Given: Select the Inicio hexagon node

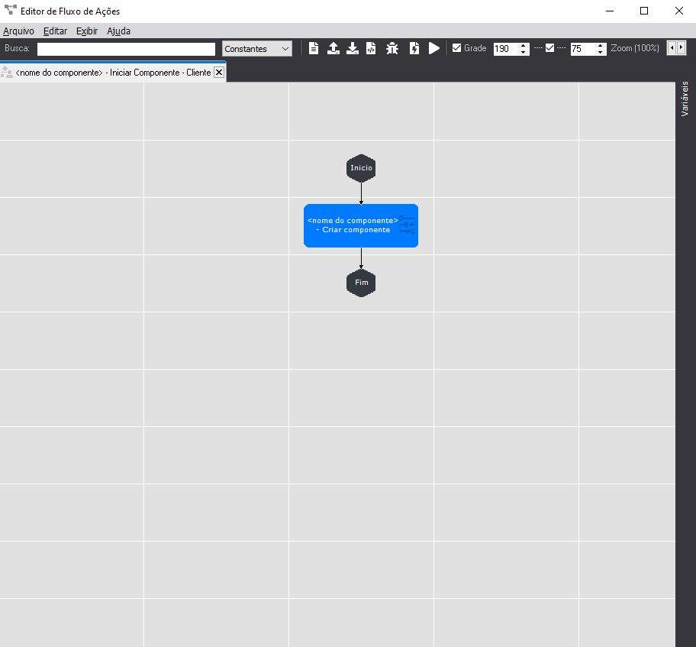Looking at the screenshot, I should (361, 168).
